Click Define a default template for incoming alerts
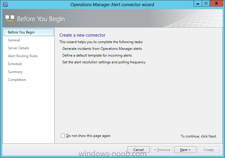This screenshot has width=225, height=158. click(x=97, y=55)
